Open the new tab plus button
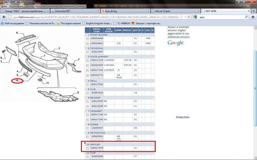This screenshot has height=160, width=257. click(x=254, y=11)
